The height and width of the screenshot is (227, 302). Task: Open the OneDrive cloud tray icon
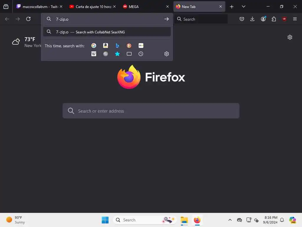pyautogui.click(x=239, y=220)
